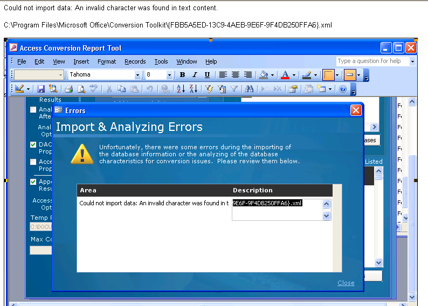The height and width of the screenshot is (306, 428).
Task: Click the Close link in Errors dialog
Action: (x=346, y=283)
